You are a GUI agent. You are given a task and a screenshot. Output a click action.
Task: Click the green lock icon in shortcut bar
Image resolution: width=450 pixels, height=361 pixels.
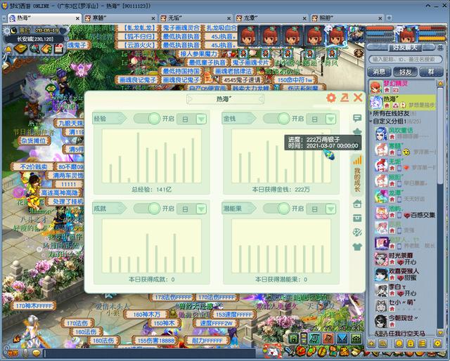point(293,339)
